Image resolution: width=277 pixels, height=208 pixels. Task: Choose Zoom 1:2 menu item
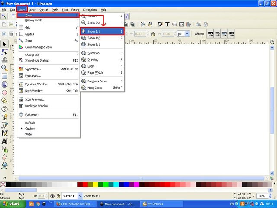(x=102, y=38)
